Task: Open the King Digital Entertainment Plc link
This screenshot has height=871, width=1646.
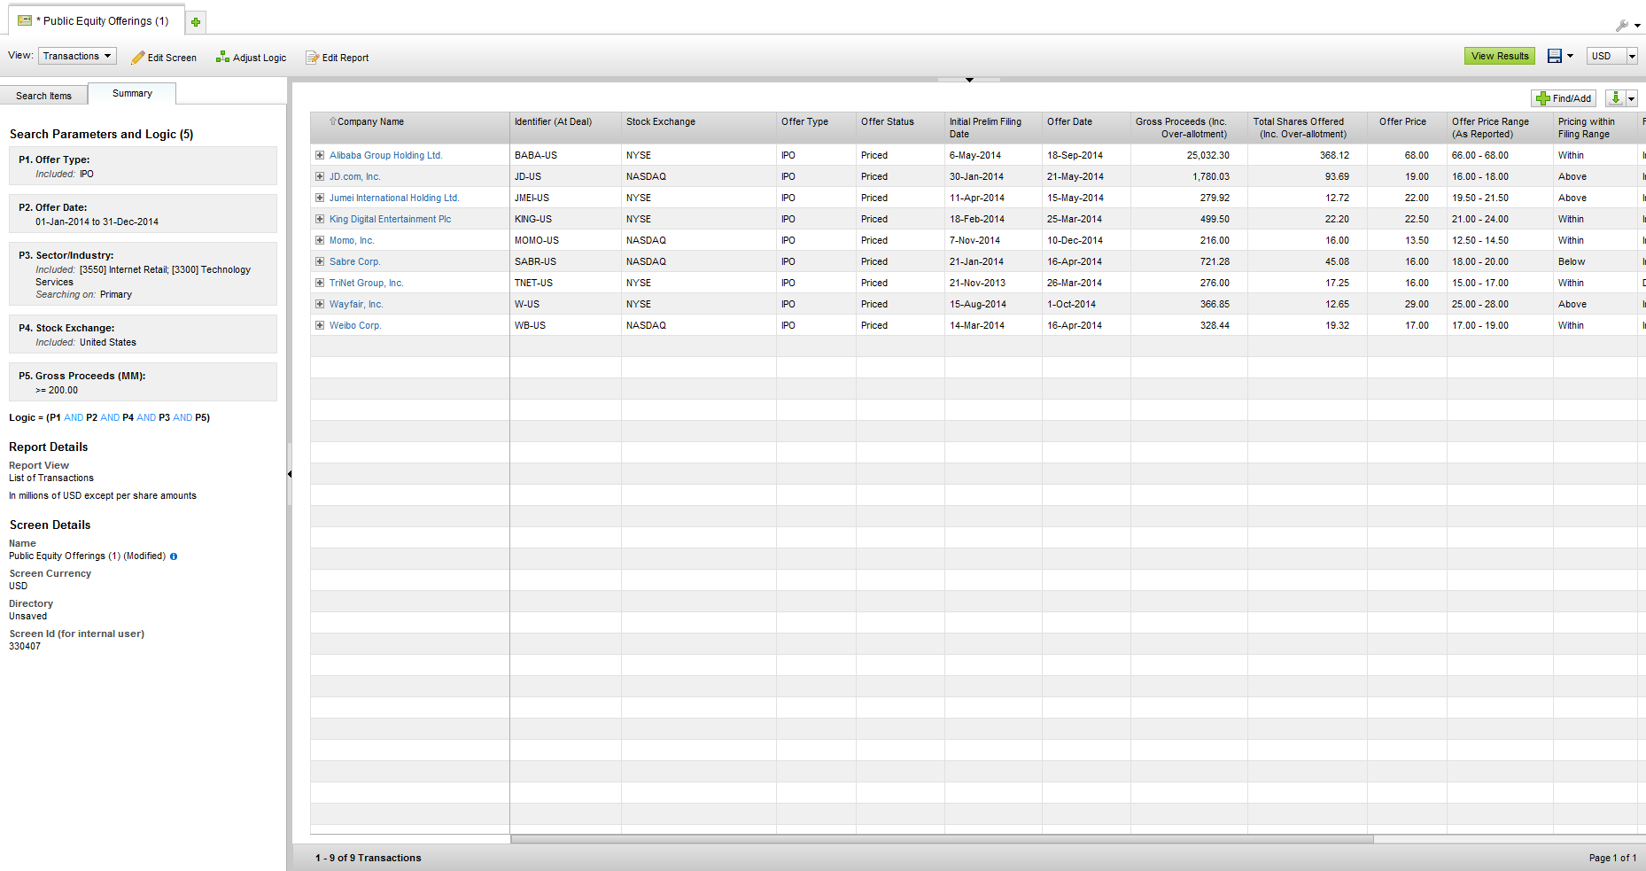Action: pyautogui.click(x=390, y=219)
